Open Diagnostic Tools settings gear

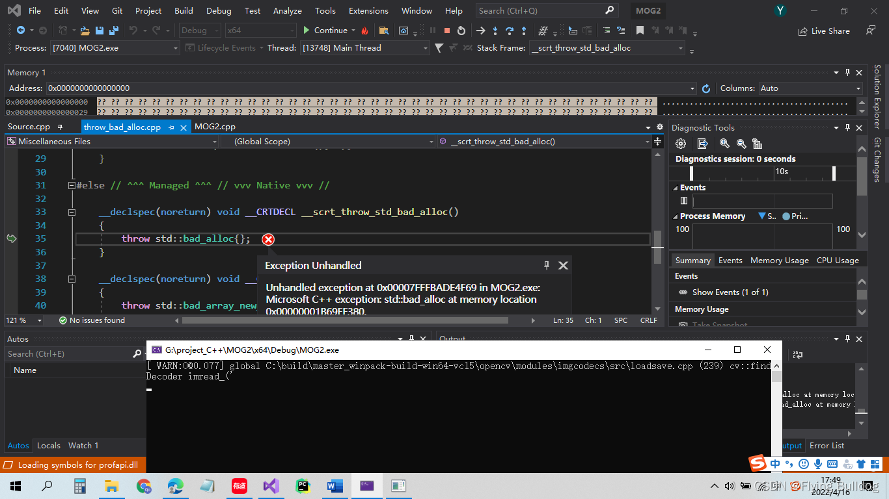pyautogui.click(x=681, y=144)
